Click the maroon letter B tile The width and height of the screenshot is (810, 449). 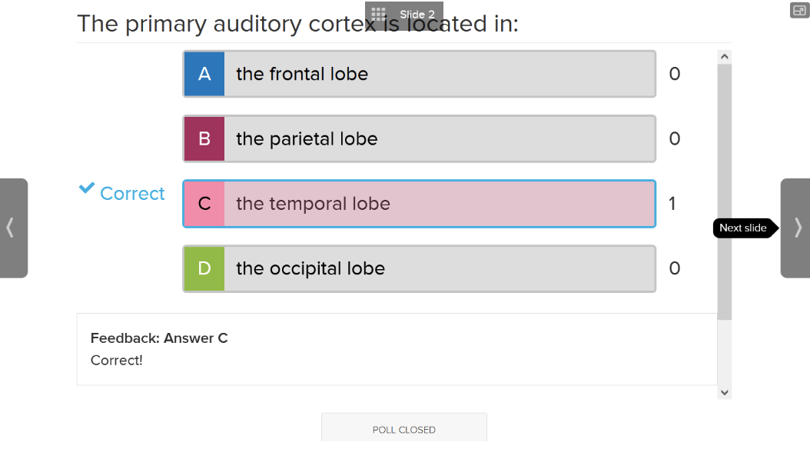pyautogui.click(x=204, y=139)
